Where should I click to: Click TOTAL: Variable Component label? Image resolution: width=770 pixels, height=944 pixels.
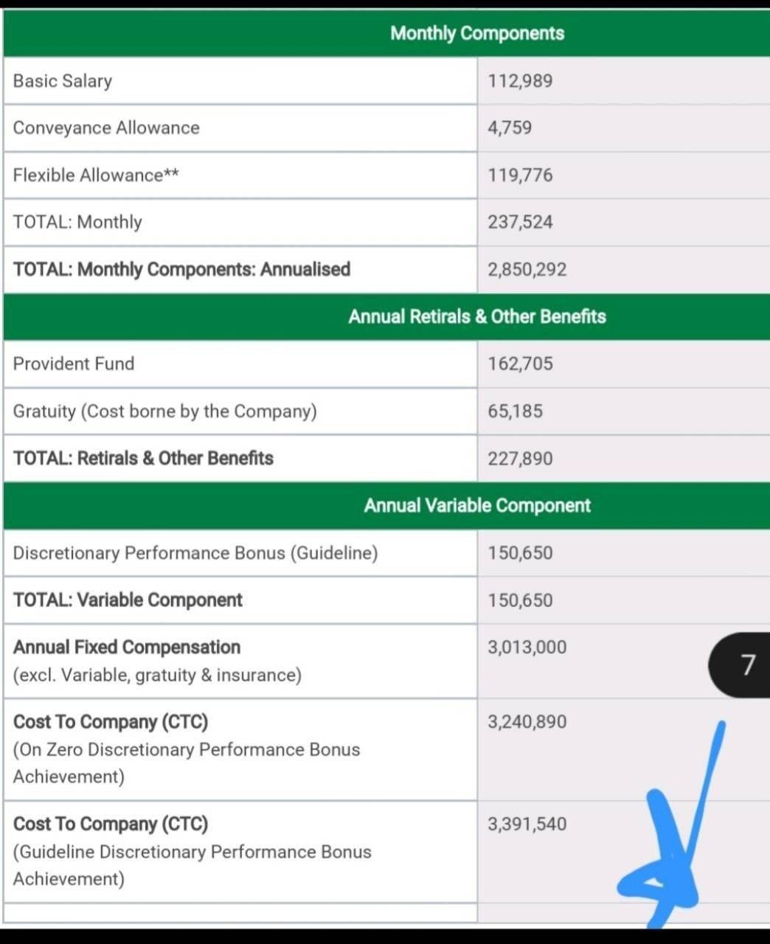click(x=128, y=600)
